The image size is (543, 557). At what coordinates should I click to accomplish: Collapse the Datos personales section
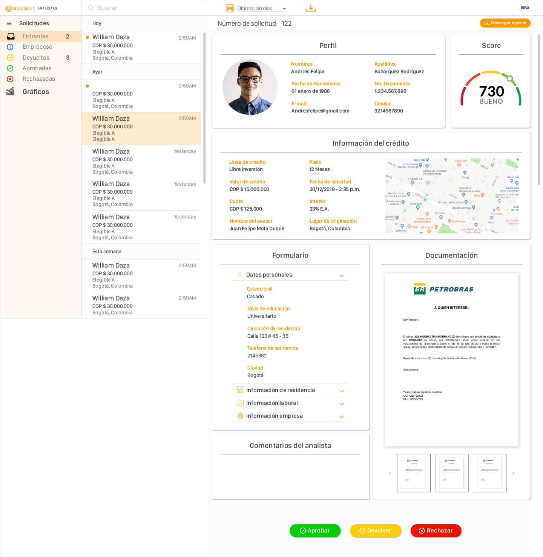(342, 275)
